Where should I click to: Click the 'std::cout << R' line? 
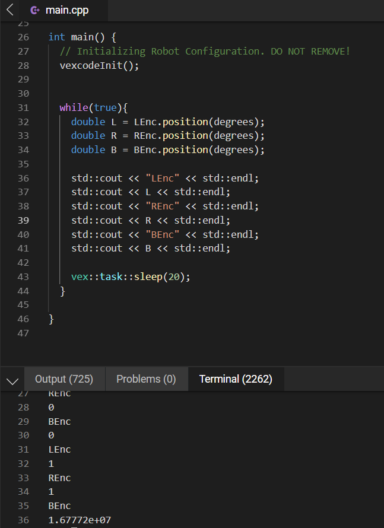coord(151,221)
